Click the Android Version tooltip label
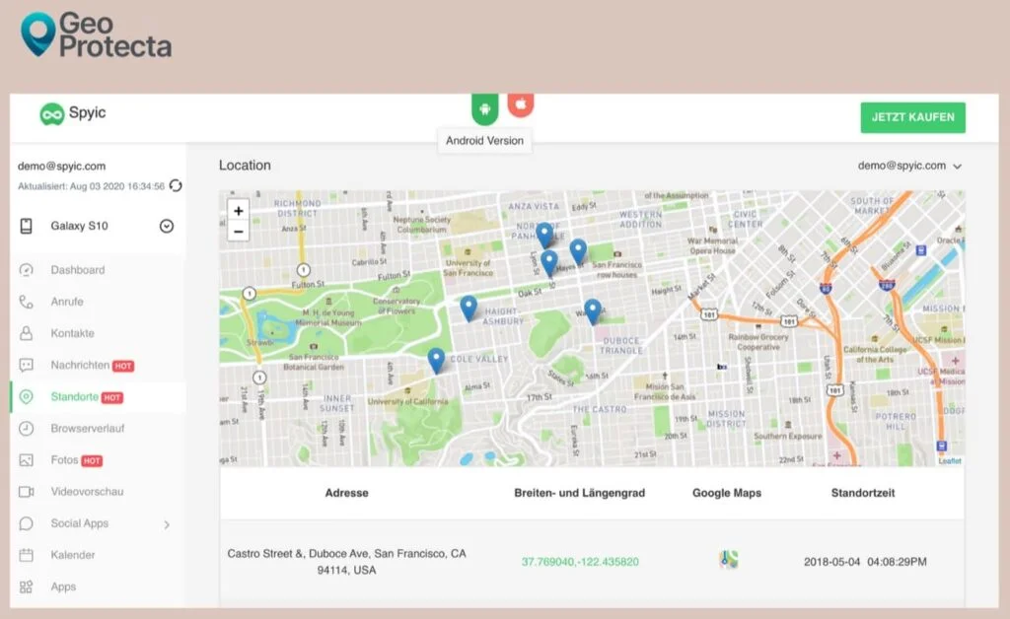Image resolution: width=1010 pixels, height=619 pixels. [484, 141]
